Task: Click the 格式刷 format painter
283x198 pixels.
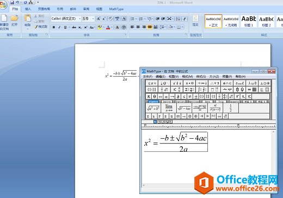Action: point(41,27)
